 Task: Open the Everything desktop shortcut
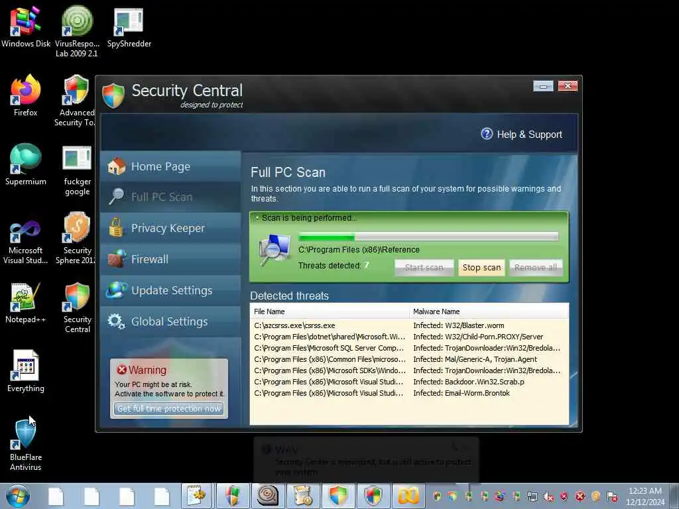(x=26, y=371)
